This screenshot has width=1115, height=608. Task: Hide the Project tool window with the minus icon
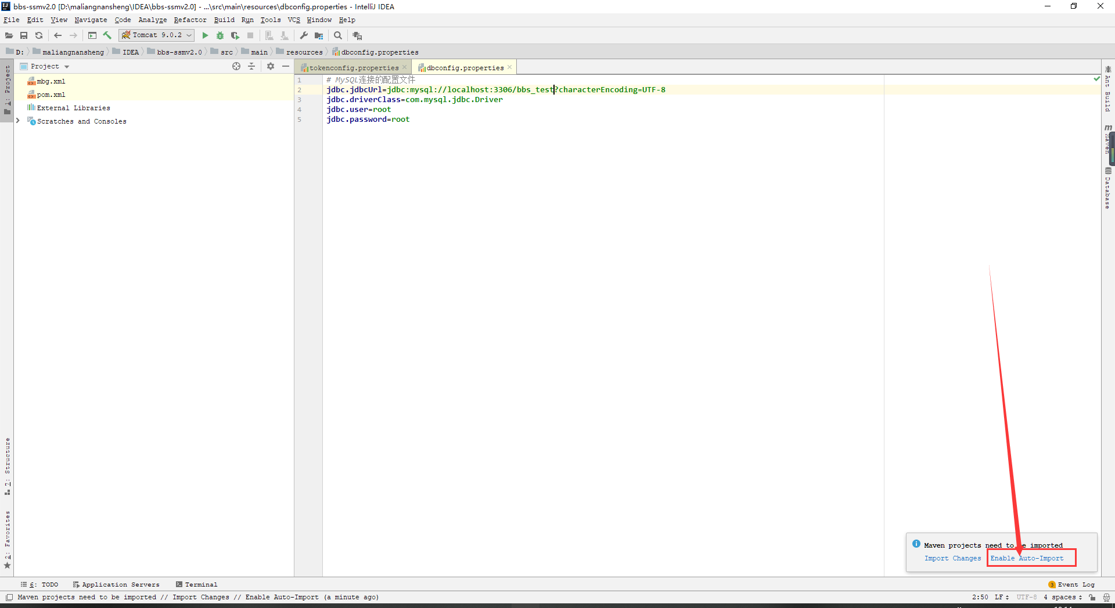(286, 67)
